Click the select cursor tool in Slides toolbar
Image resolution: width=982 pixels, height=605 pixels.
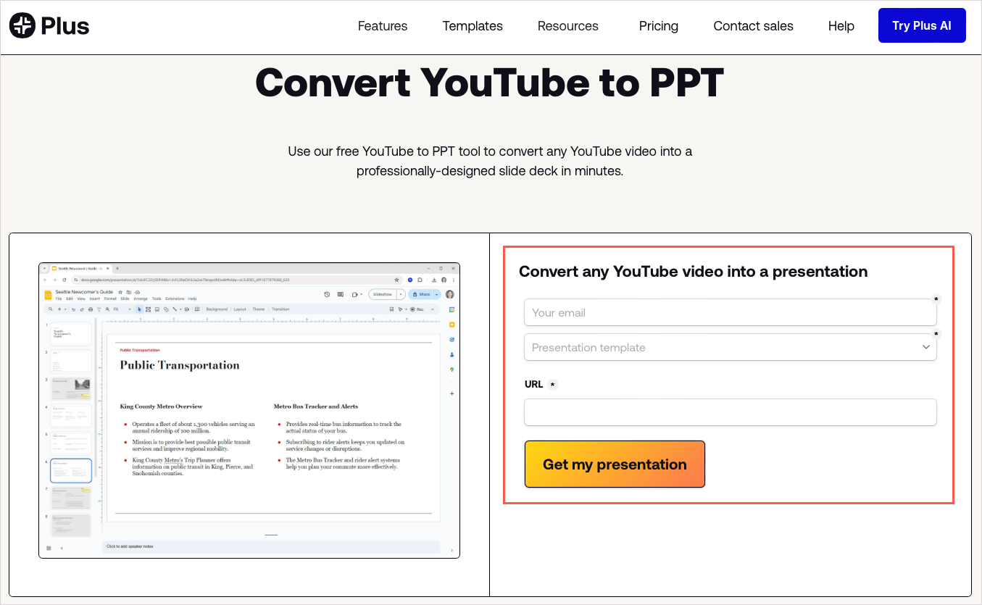[139, 309]
